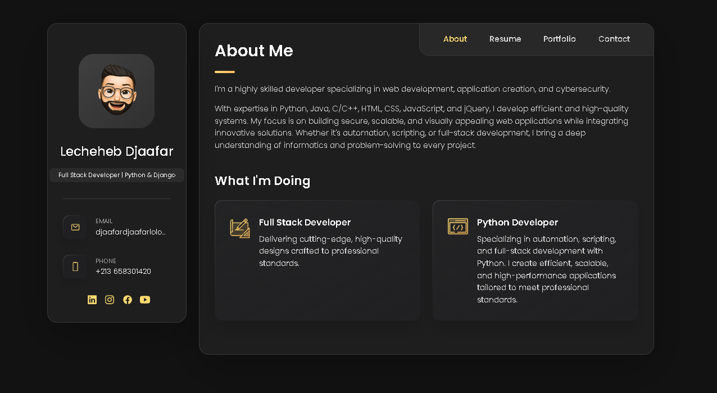Click the djaafardjaafarlolo email address link
This screenshot has height=393, width=717.
point(130,232)
